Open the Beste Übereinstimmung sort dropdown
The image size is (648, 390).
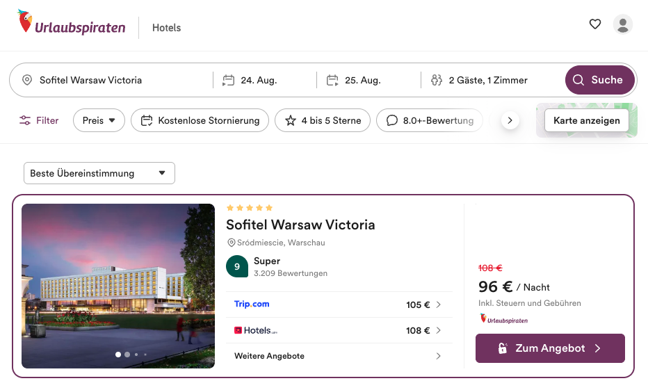click(x=99, y=173)
